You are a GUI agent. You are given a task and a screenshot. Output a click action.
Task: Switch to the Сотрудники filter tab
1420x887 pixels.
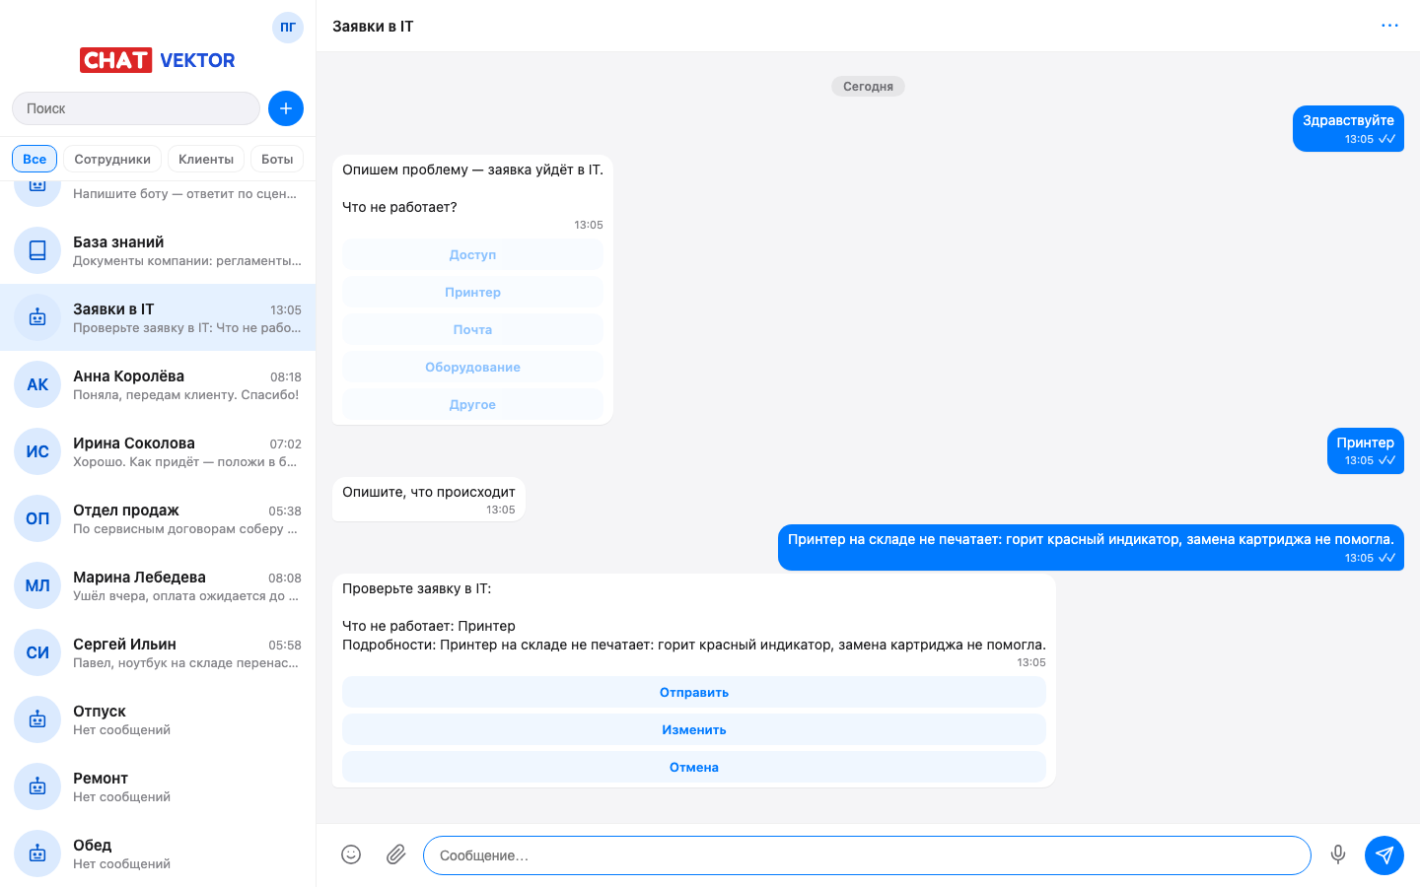click(x=112, y=159)
